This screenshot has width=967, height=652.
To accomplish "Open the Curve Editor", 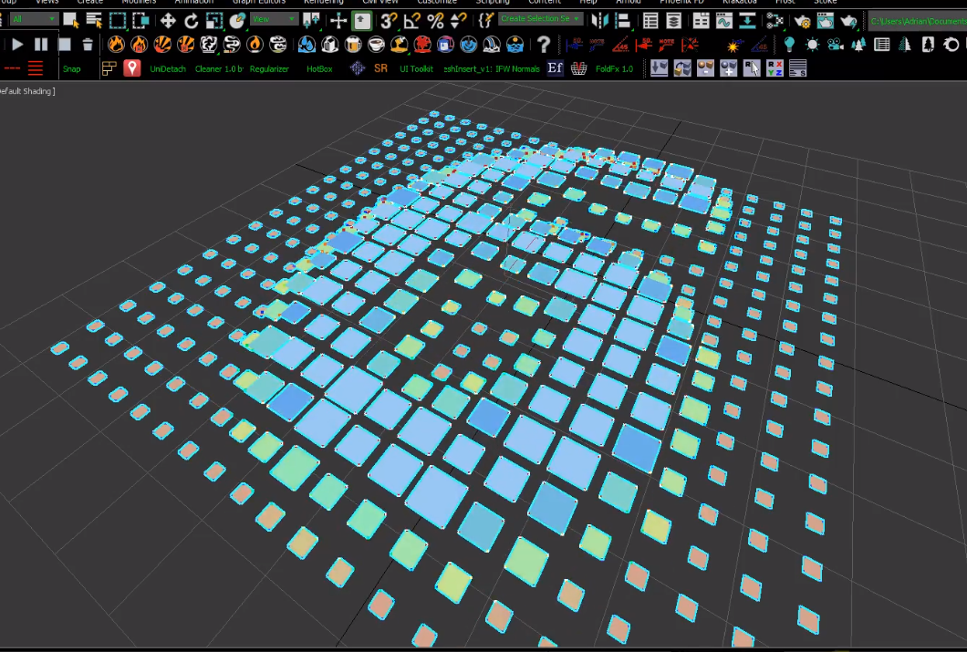I will point(724,21).
